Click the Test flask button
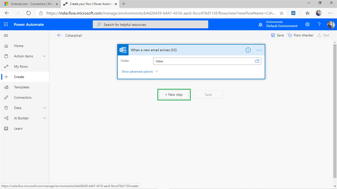 323,35
